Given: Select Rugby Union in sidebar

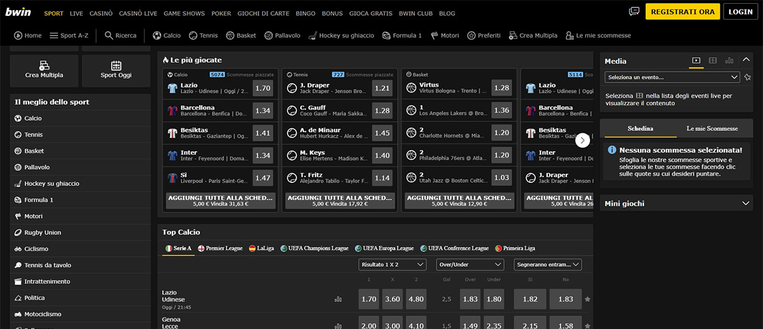Looking at the screenshot, I should point(80,232).
